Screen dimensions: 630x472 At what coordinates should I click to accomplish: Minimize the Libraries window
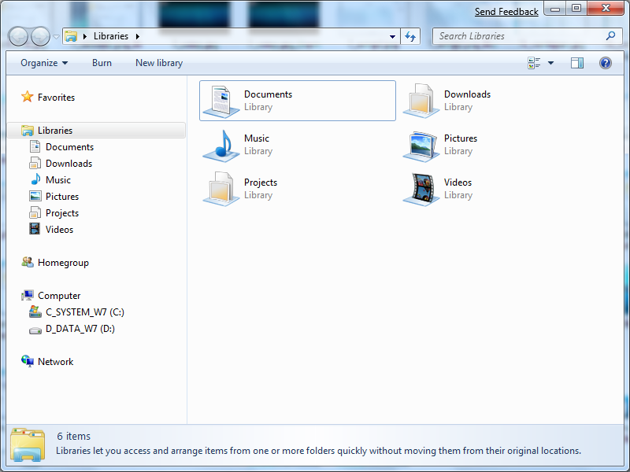[555, 8]
